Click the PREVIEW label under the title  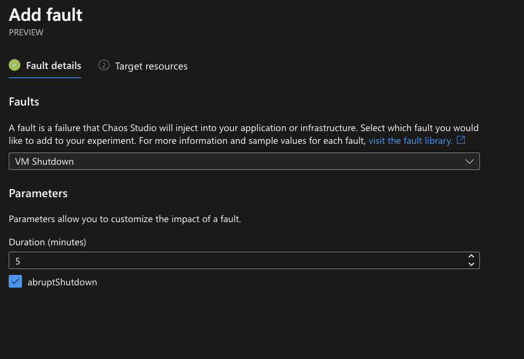[x=26, y=32]
